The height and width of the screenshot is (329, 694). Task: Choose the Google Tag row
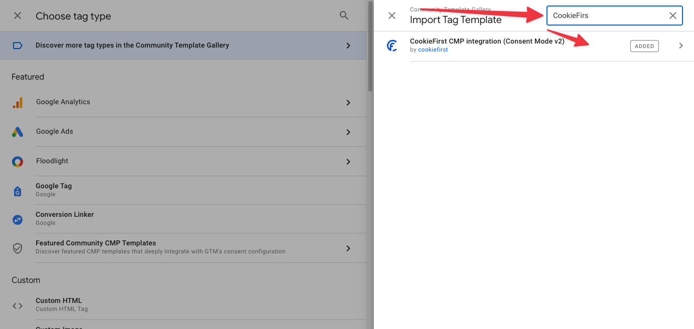[x=183, y=190]
